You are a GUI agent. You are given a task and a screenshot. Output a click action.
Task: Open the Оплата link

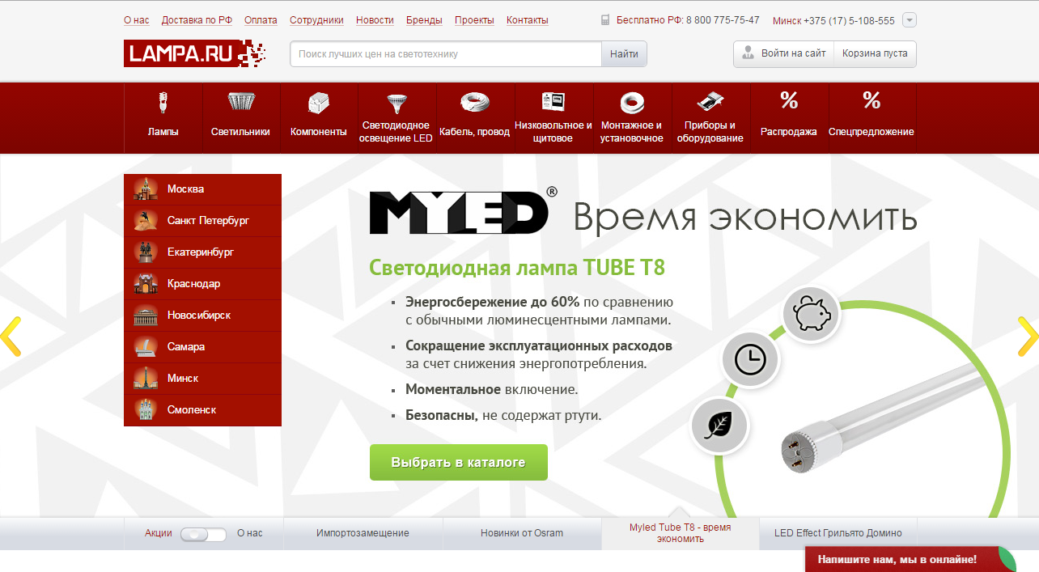261,20
